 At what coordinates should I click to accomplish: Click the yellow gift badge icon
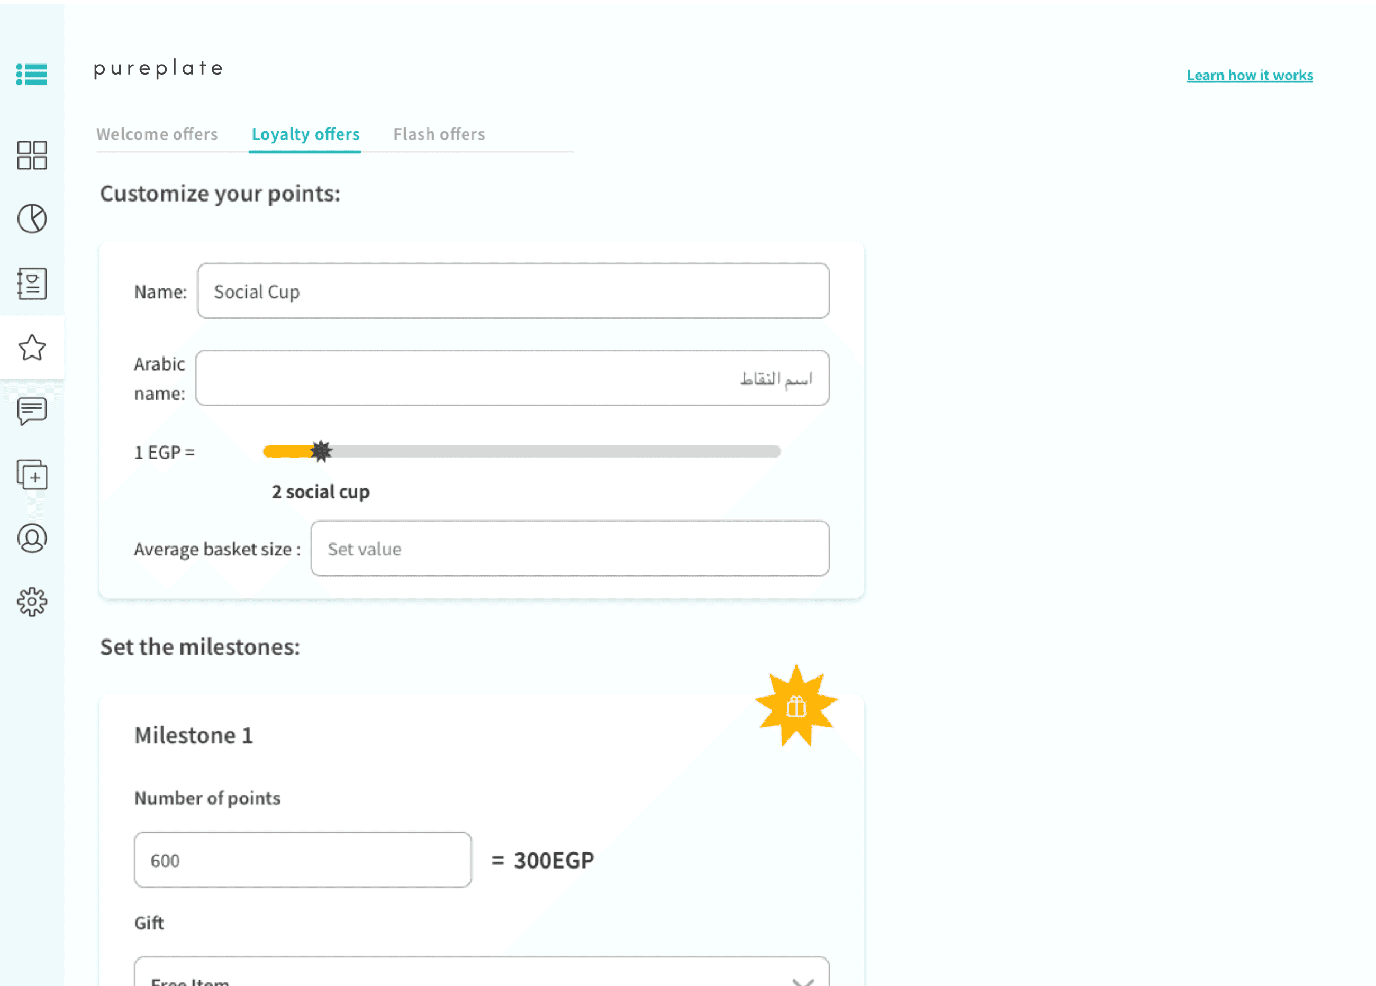pos(796,707)
